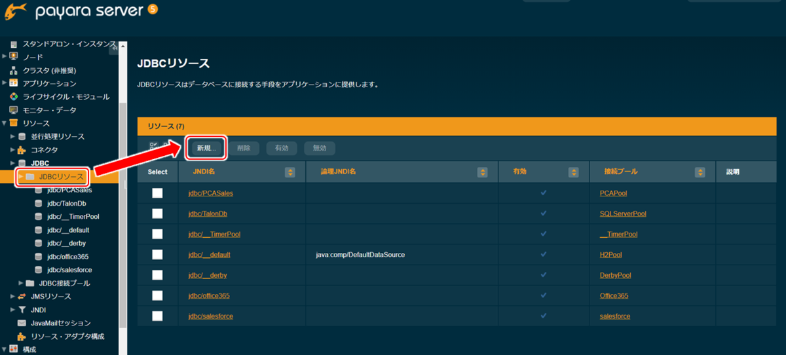
Task: Click the JMSリソース arrows icon
Action: pos(22,296)
